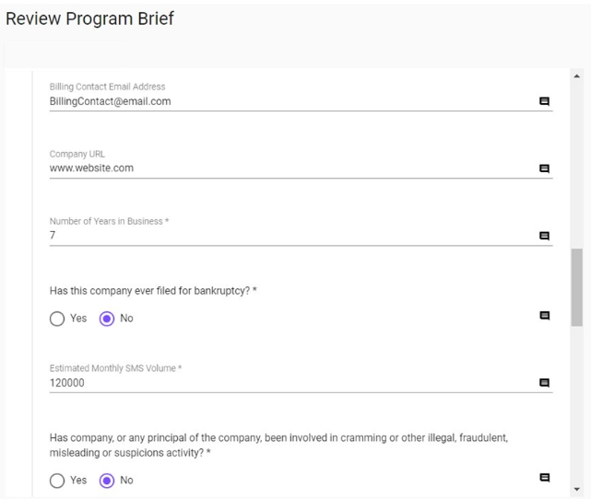The height and width of the screenshot is (499, 591).
Task: Click the scrollbar up arrow
Action: (x=576, y=76)
